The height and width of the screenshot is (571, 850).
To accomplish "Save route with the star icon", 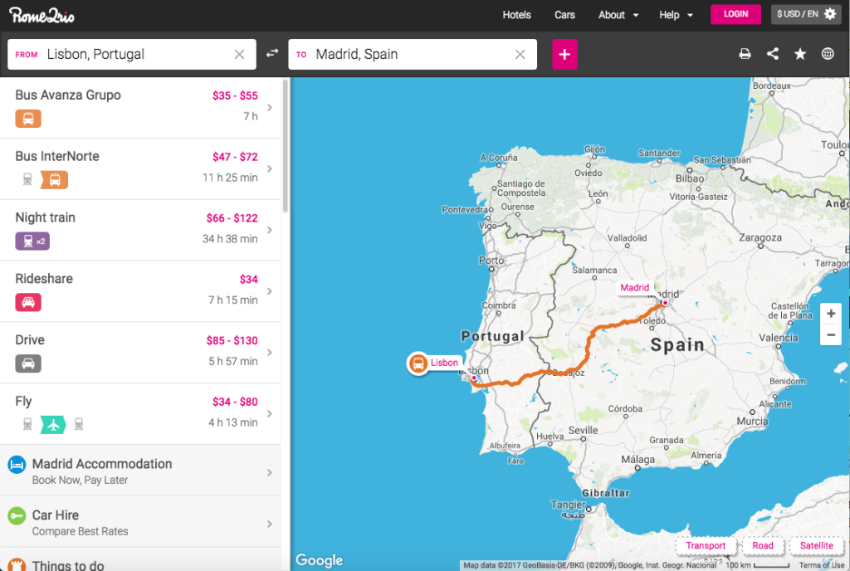I will point(799,54).
